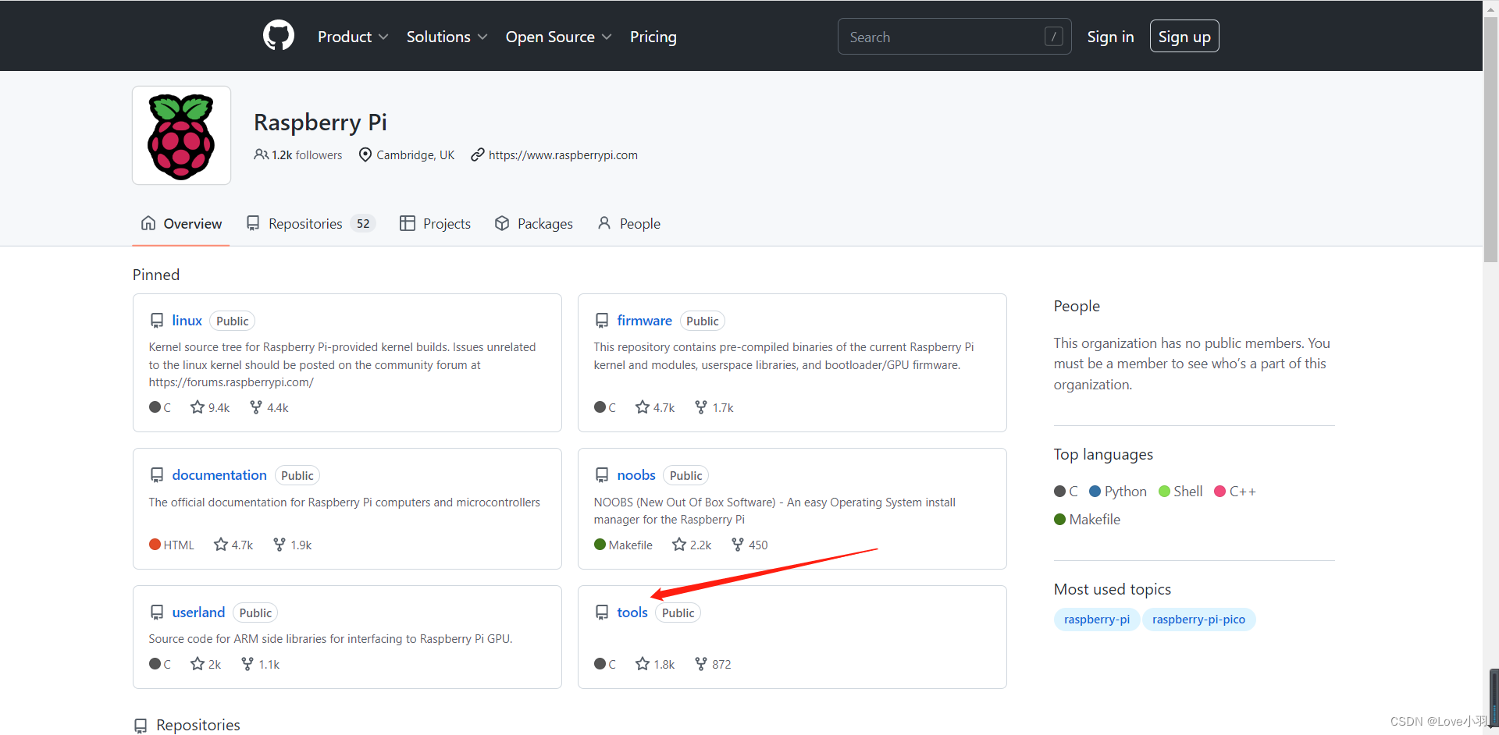Click the C language dot in Top languages
This screenshot has width=1499, height=735.
[1059, 492]
